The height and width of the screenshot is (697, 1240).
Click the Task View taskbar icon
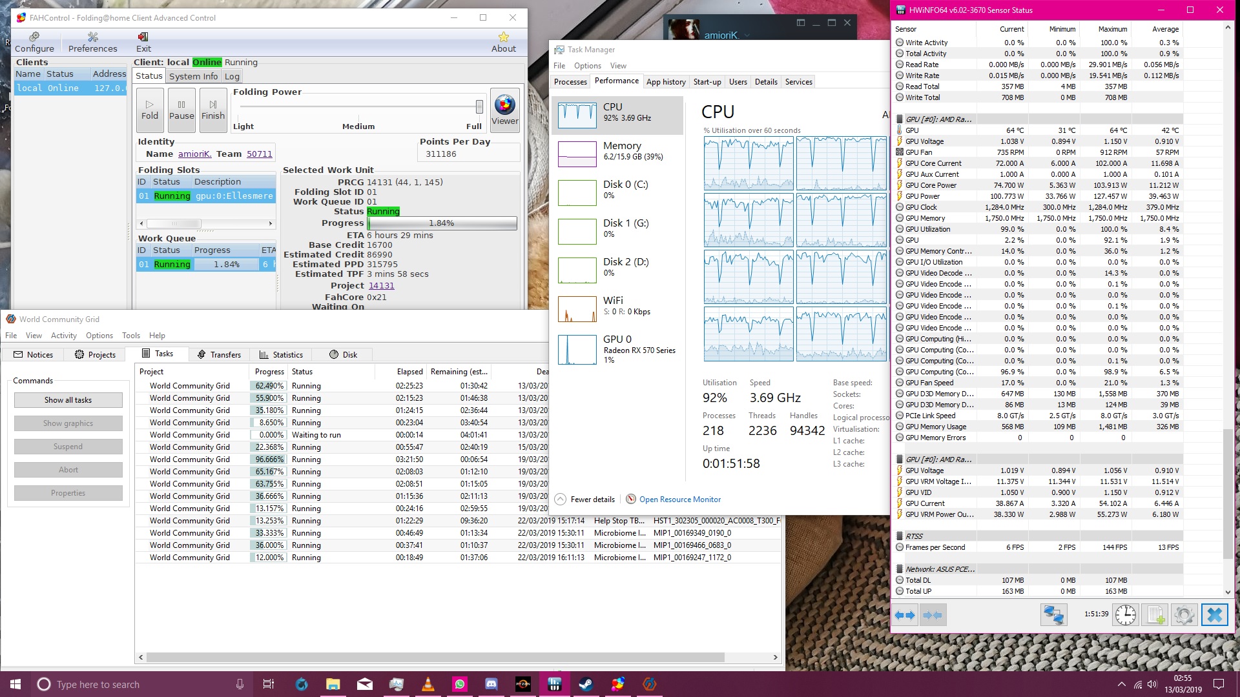click(x=269, y=684)
